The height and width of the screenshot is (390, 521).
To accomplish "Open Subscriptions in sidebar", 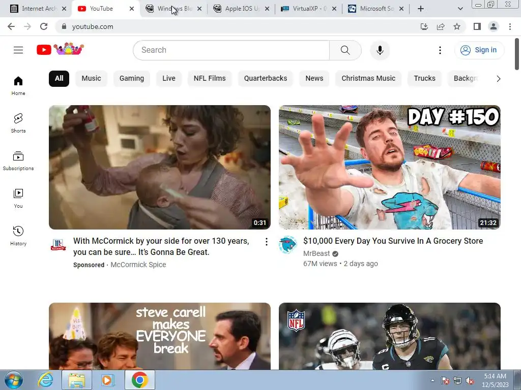I will pos(18,161).
